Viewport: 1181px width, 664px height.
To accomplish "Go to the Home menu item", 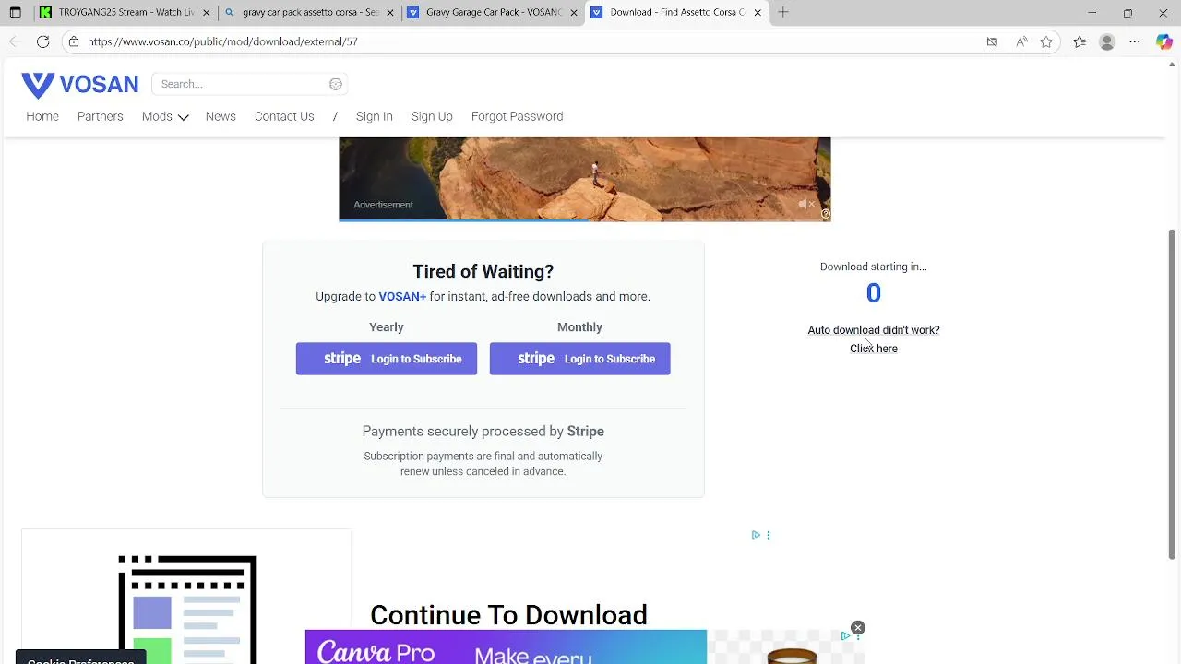I will [42, 116].
